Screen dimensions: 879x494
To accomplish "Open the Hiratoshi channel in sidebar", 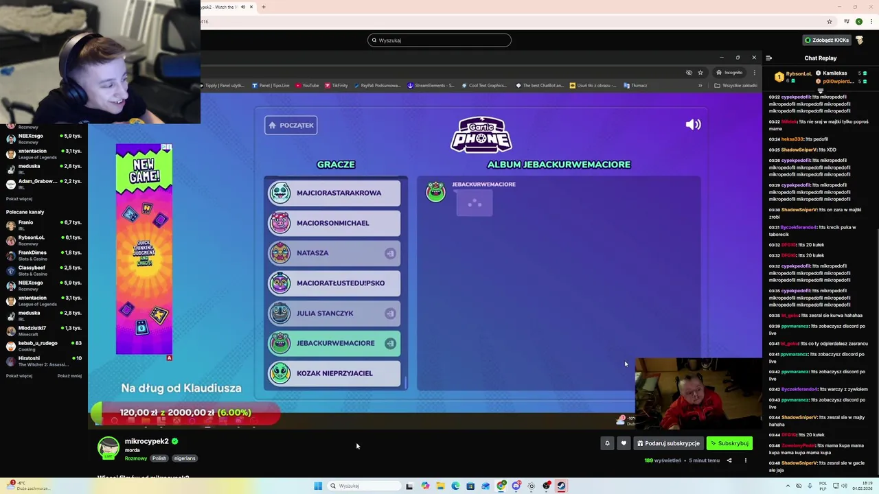I will [44, 361].
